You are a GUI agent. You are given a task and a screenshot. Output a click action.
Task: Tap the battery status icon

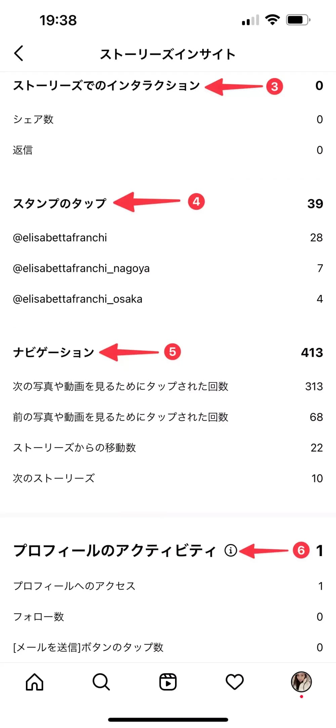[x=298, y=20]
